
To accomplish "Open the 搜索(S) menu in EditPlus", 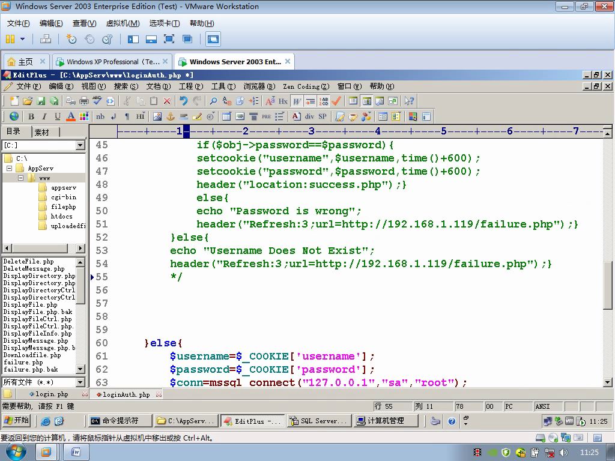I will (x=126, y=86).
